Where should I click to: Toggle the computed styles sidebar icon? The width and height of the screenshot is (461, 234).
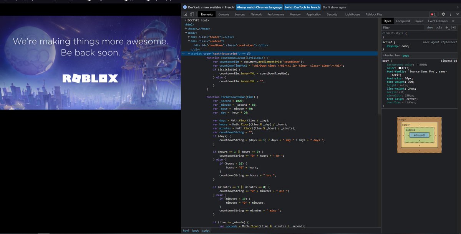[453, 28]
